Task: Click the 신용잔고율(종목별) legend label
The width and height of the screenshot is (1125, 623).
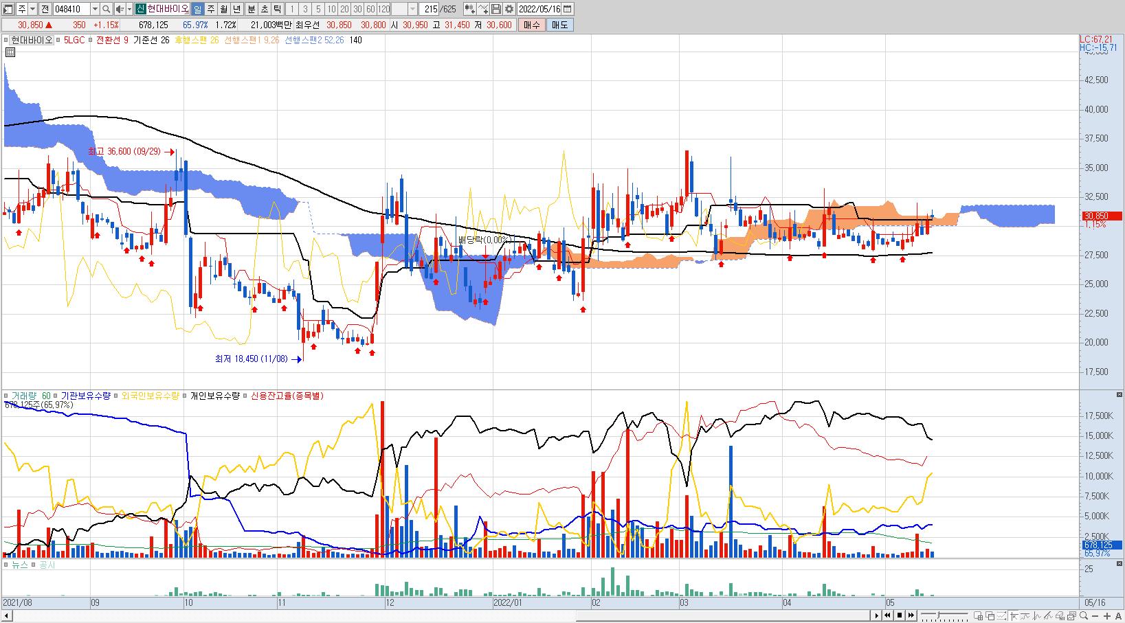Action: (287, 396)
